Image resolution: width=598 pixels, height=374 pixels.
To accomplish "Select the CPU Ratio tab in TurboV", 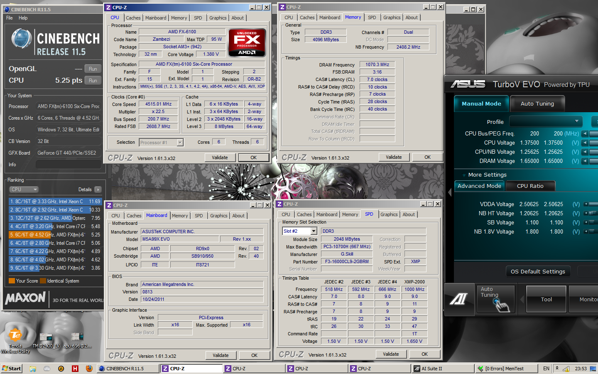I will (x=530, y=186).
